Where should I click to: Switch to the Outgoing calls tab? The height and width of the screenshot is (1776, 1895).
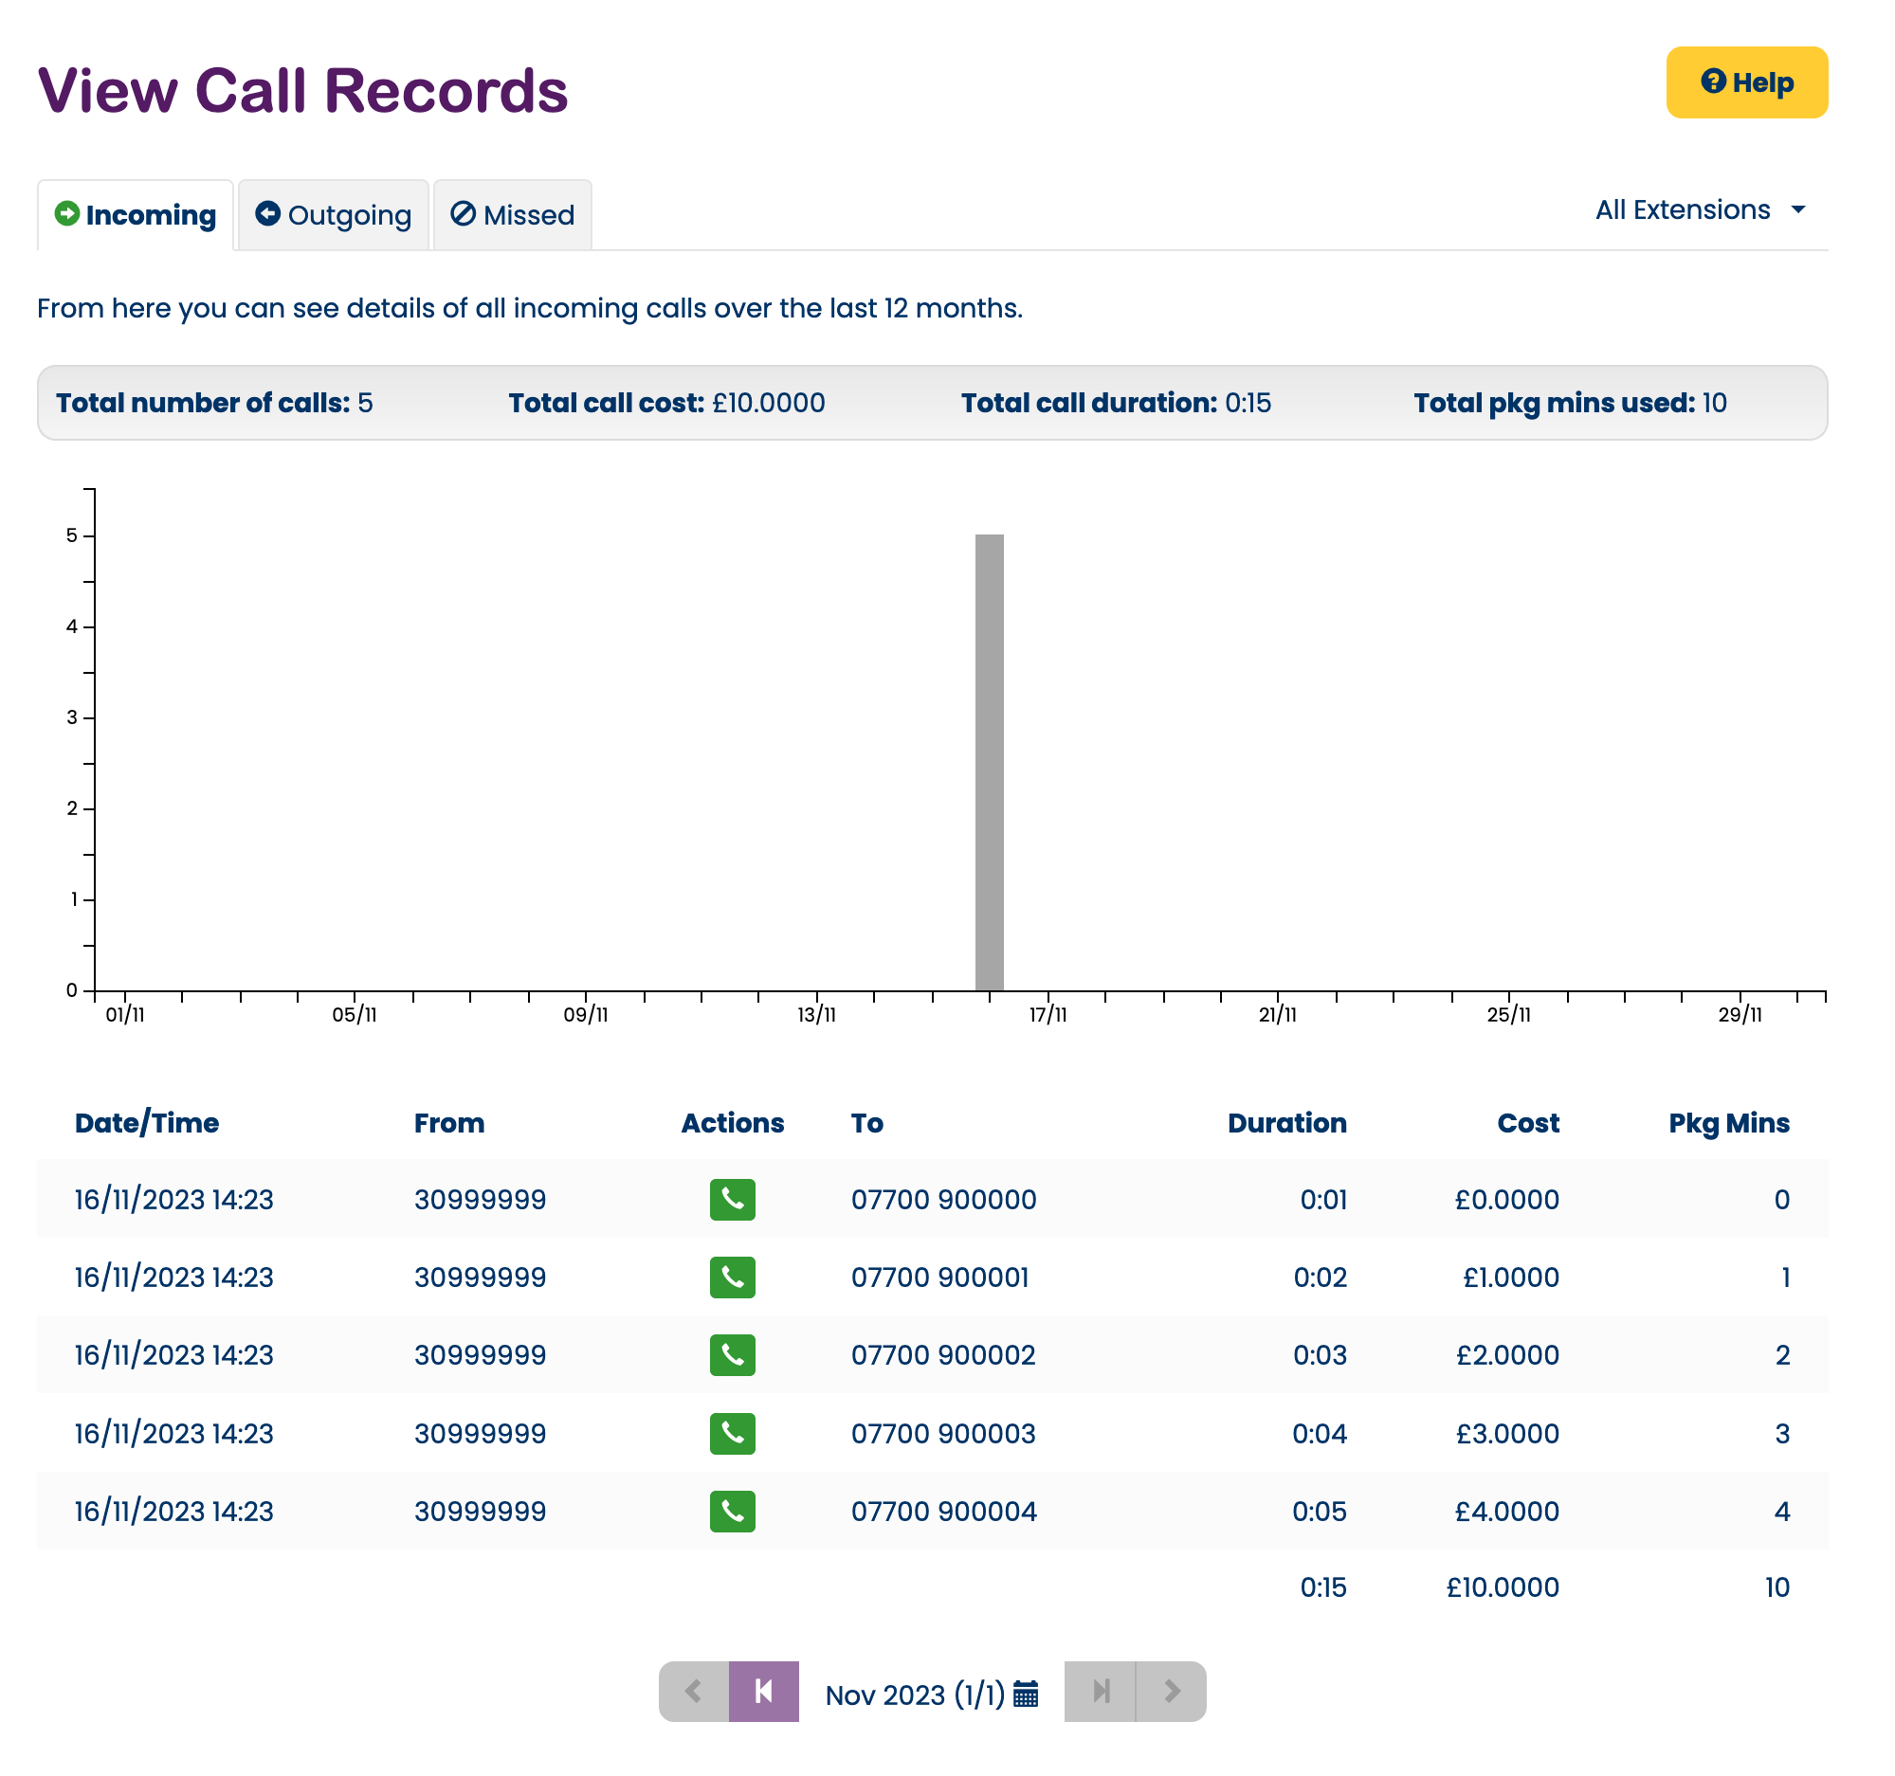(332, 213)
